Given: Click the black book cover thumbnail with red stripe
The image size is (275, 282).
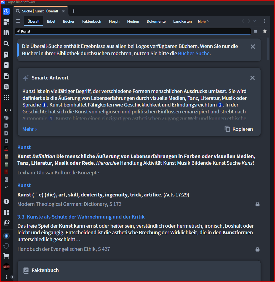Looking at the screenshot, I should 6,149.
